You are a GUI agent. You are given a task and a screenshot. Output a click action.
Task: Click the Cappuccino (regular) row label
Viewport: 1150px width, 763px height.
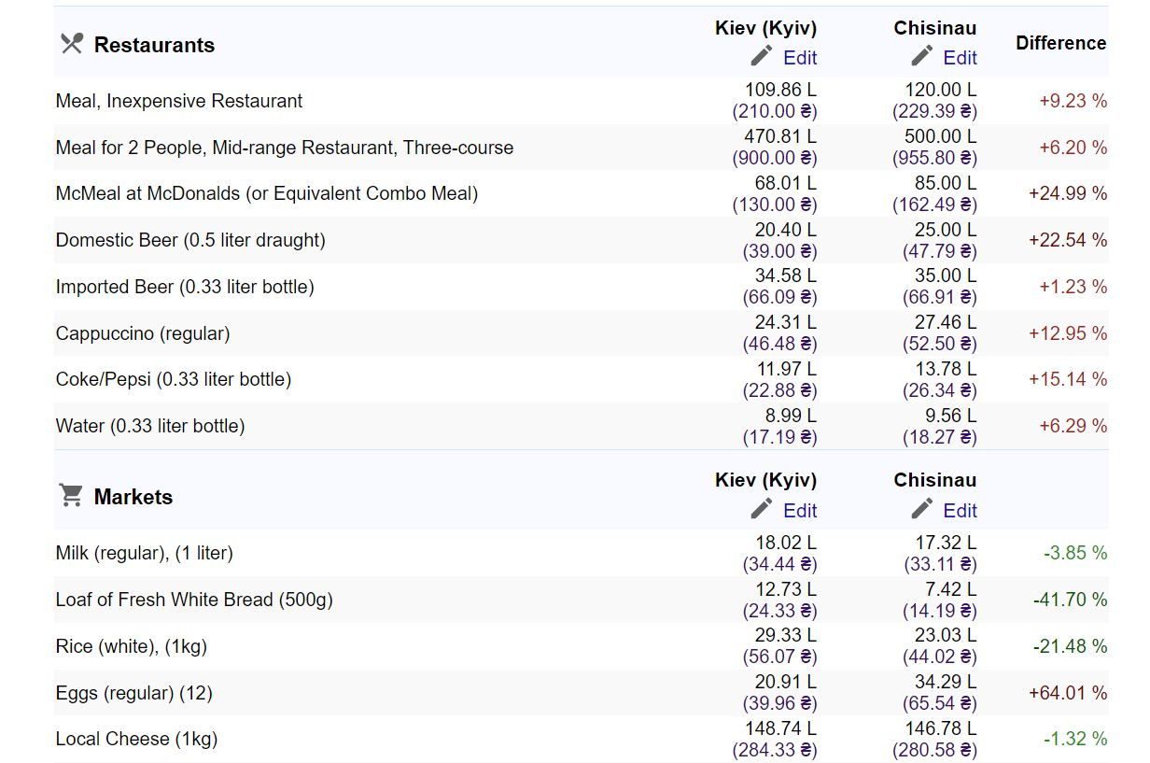[x=143, y=333]
